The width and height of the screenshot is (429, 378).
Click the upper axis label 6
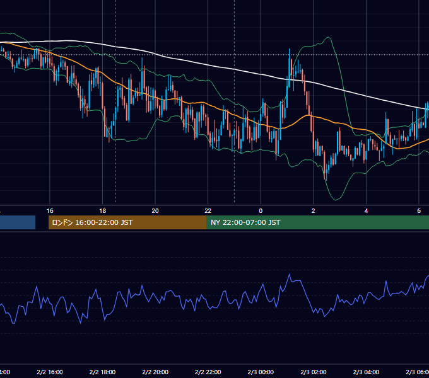(419, 211)
